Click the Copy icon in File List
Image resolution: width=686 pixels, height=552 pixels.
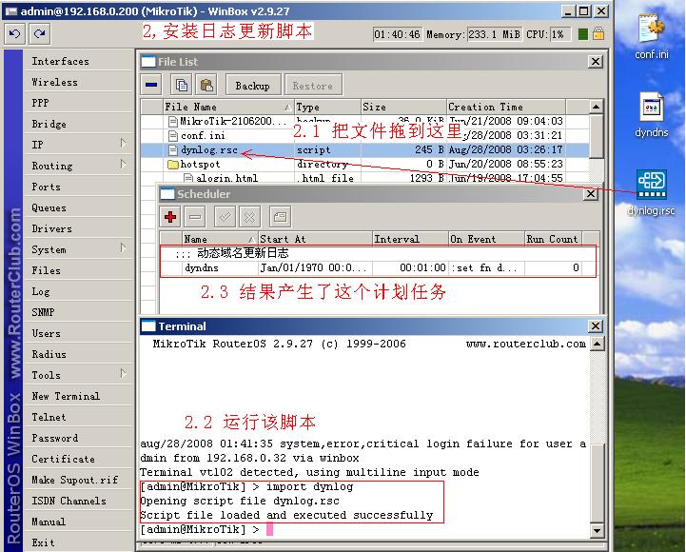coord(181,85)
